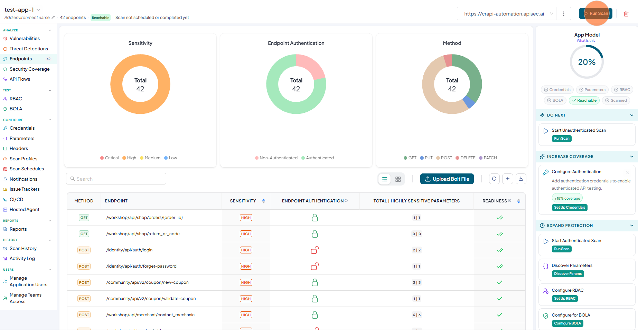Sort by Sensitivity column arrows
The width and height of the screenshot is (638, 330).
coord(264,201)
